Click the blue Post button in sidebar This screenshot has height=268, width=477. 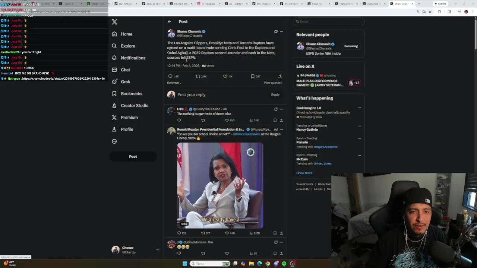point(133,157)
